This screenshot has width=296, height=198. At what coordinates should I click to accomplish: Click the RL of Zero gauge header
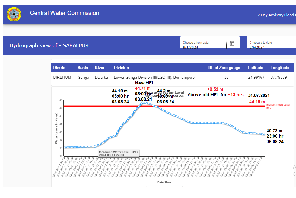pyautogui.click(x=224, y=68)
